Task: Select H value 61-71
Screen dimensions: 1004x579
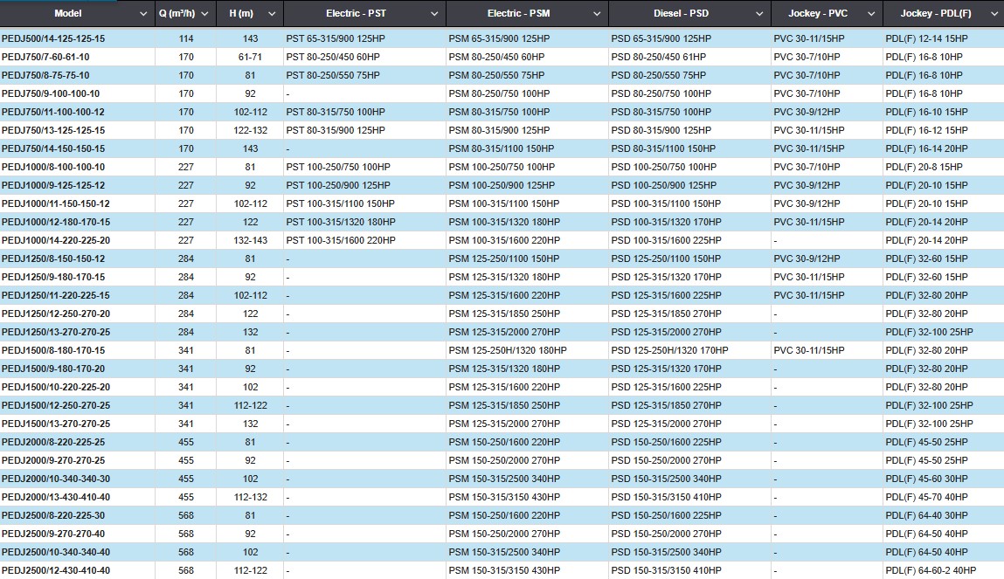Action: point(250,57)
